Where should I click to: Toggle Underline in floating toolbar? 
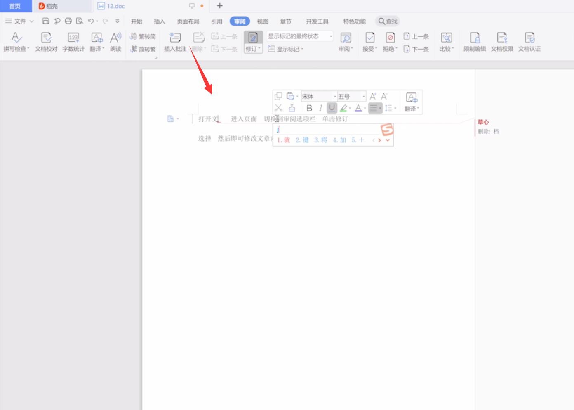pyautogui.click(x=332, y=108)
